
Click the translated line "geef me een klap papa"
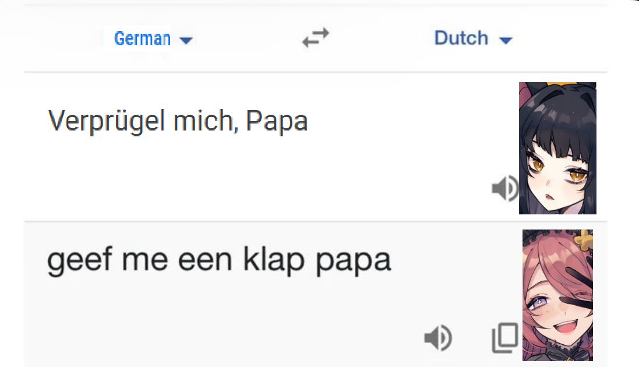(x=218, y=260)
